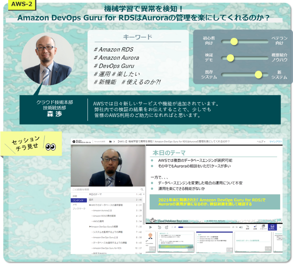Click the サインアウト link
293x265 pixels.
(276, 141)
